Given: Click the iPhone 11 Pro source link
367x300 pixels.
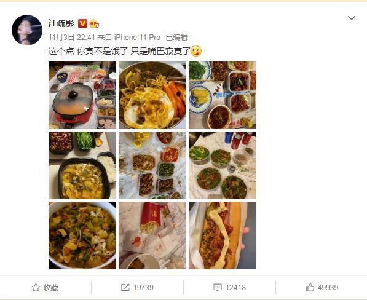Looking at the screenshot, I should (x=137, y=37).
